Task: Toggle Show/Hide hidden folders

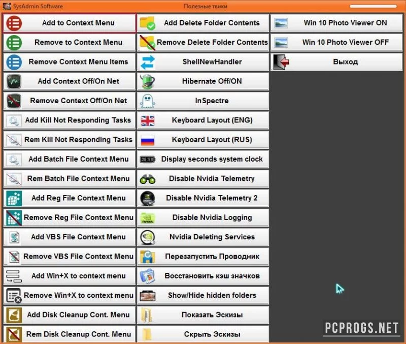Action: pyautogui.click(x=203, y=296)
